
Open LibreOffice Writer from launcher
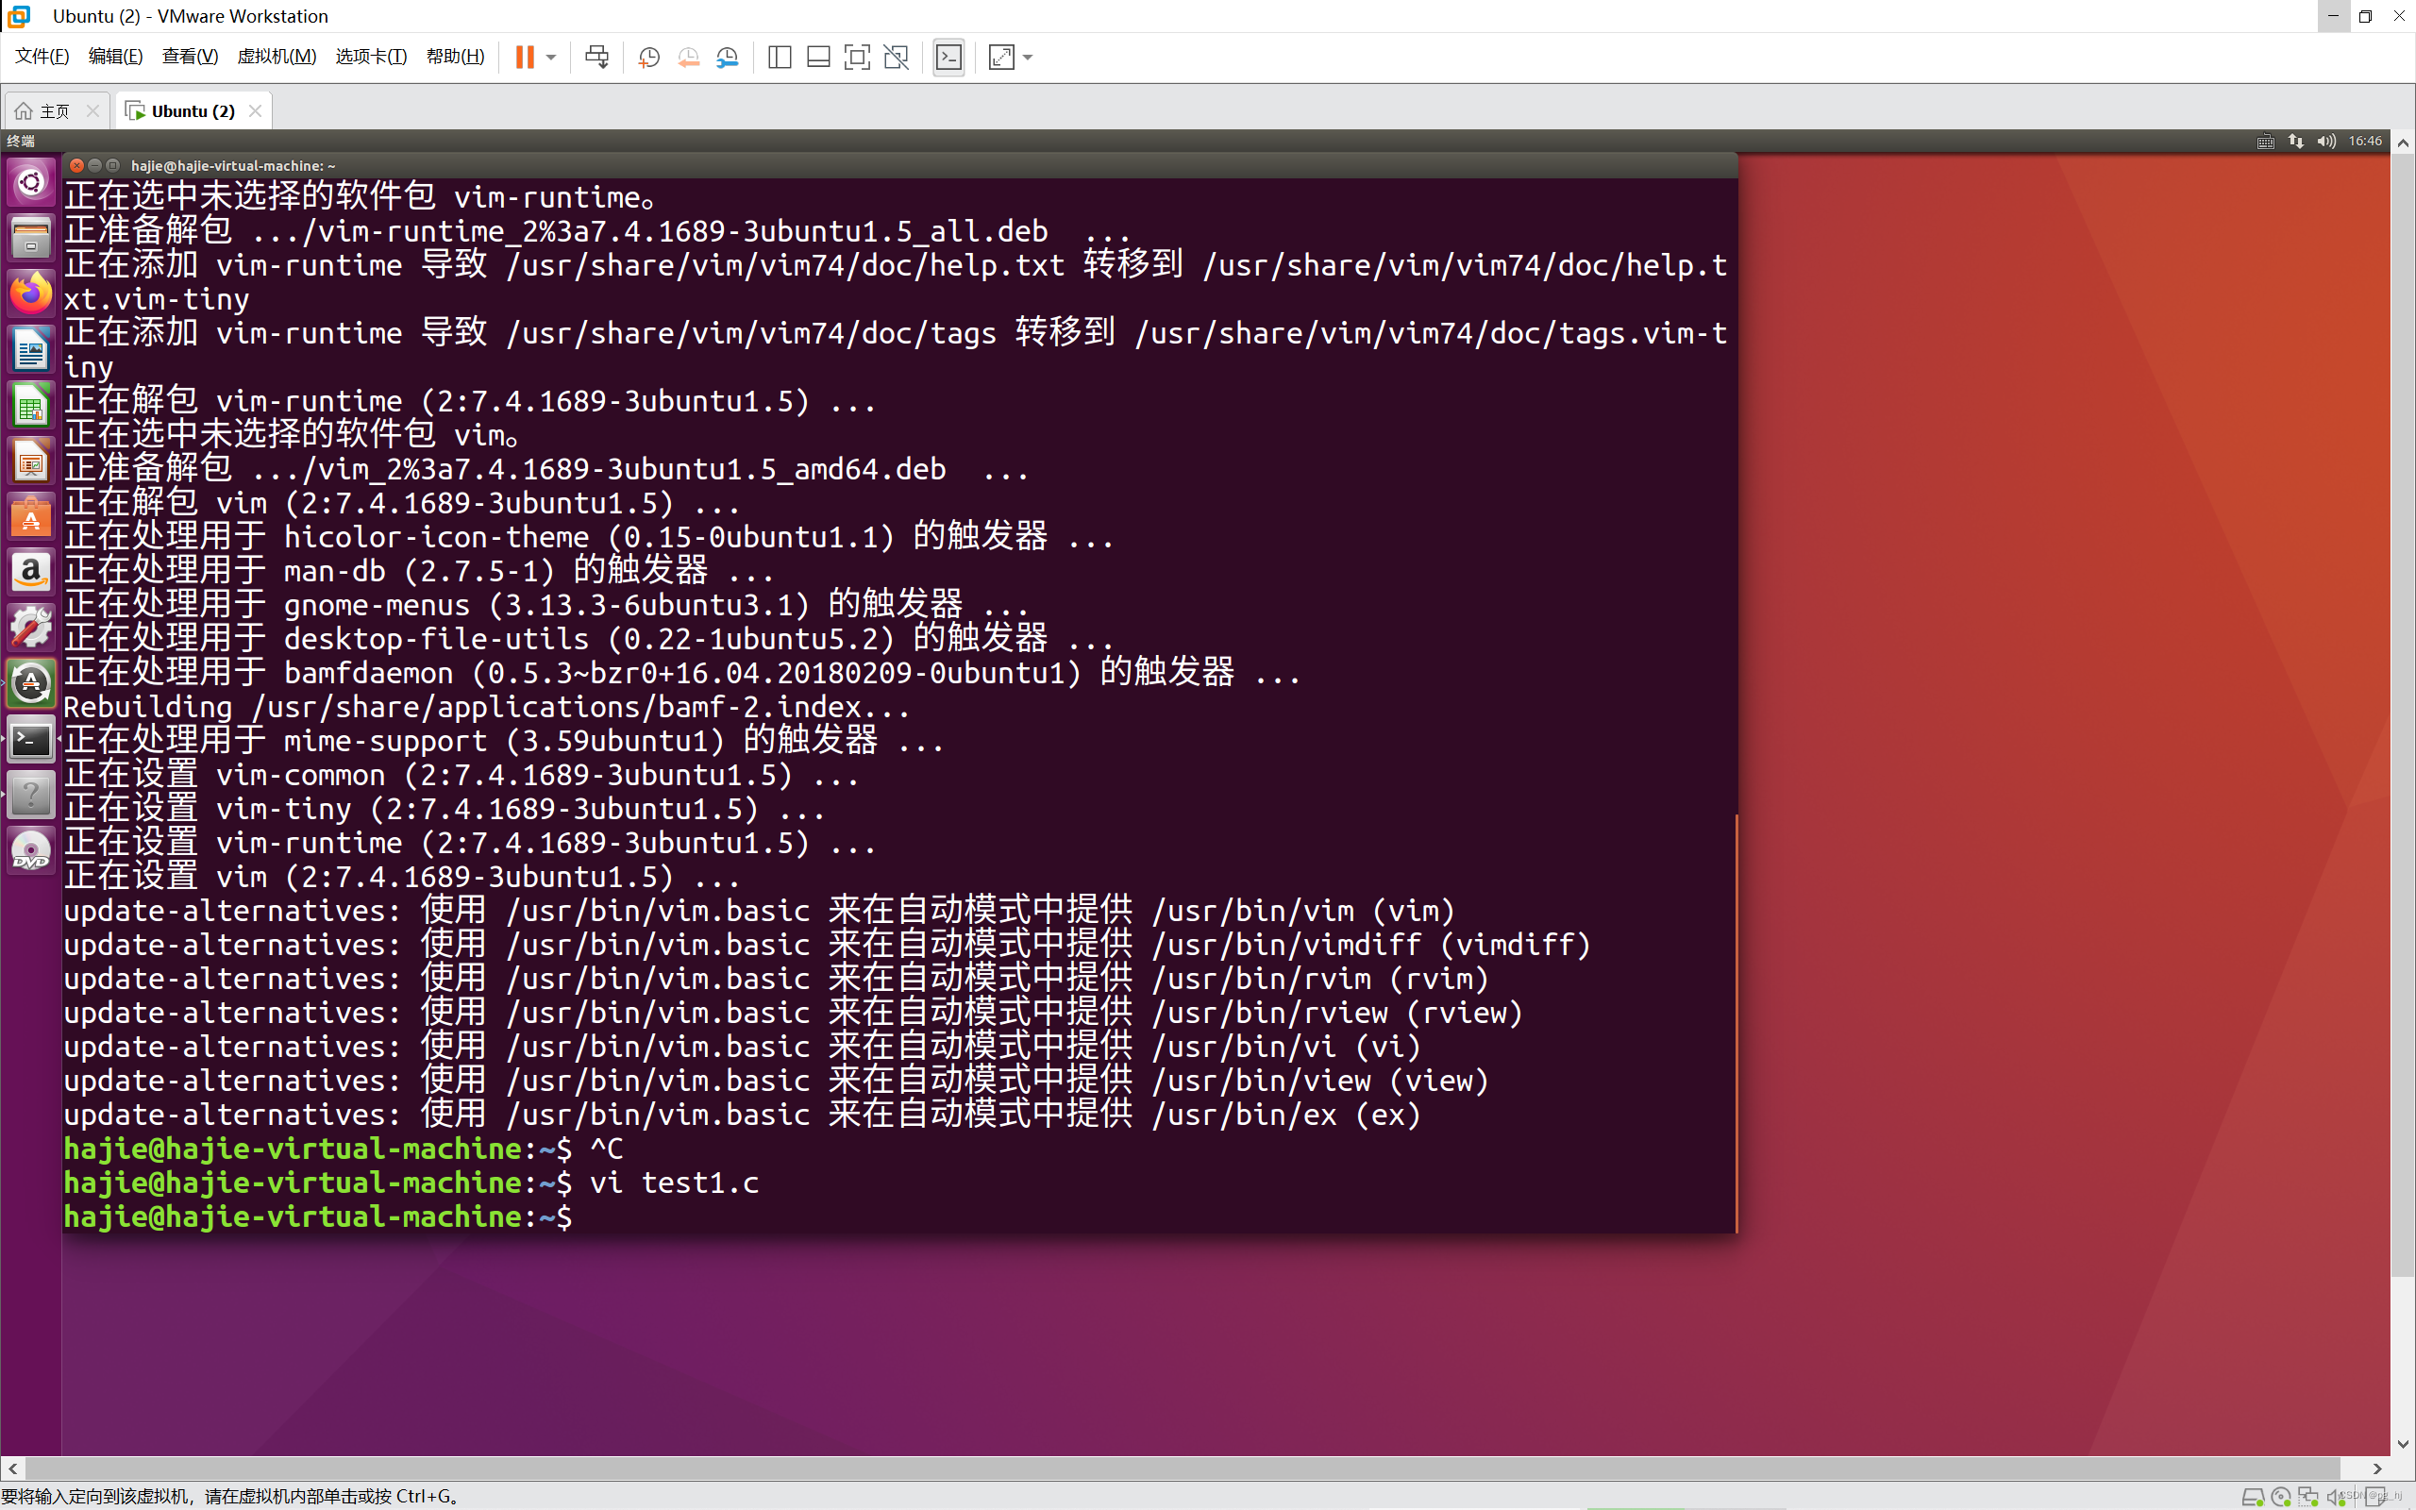coord(31,349)
